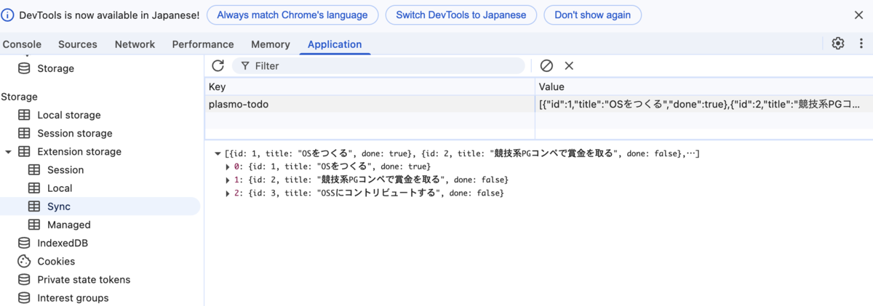
Task: Click the clear all entries icon
Action: tap(546, 65)
